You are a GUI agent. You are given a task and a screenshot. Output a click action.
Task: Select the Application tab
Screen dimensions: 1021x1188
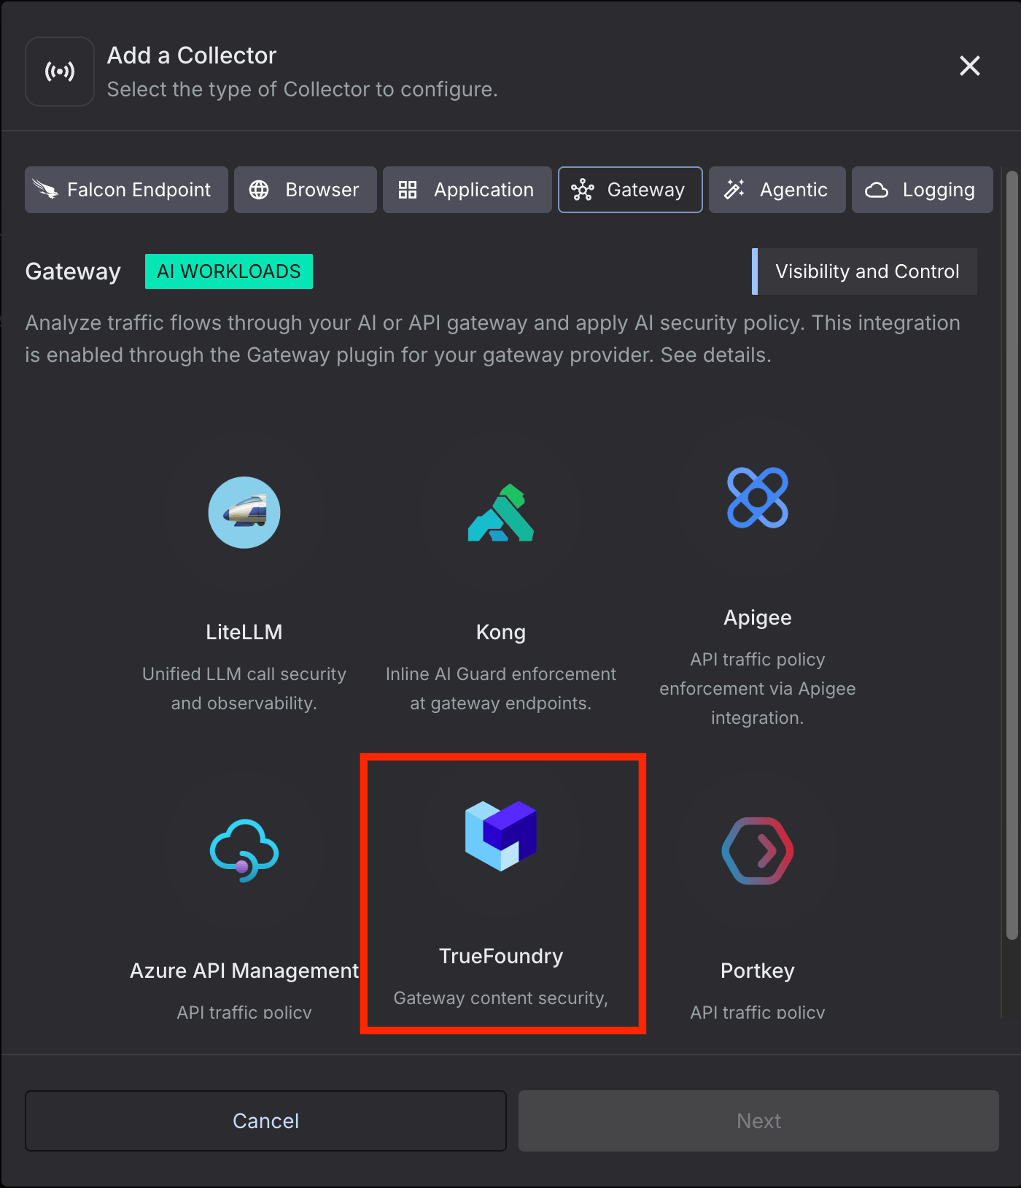click(467, 190)
